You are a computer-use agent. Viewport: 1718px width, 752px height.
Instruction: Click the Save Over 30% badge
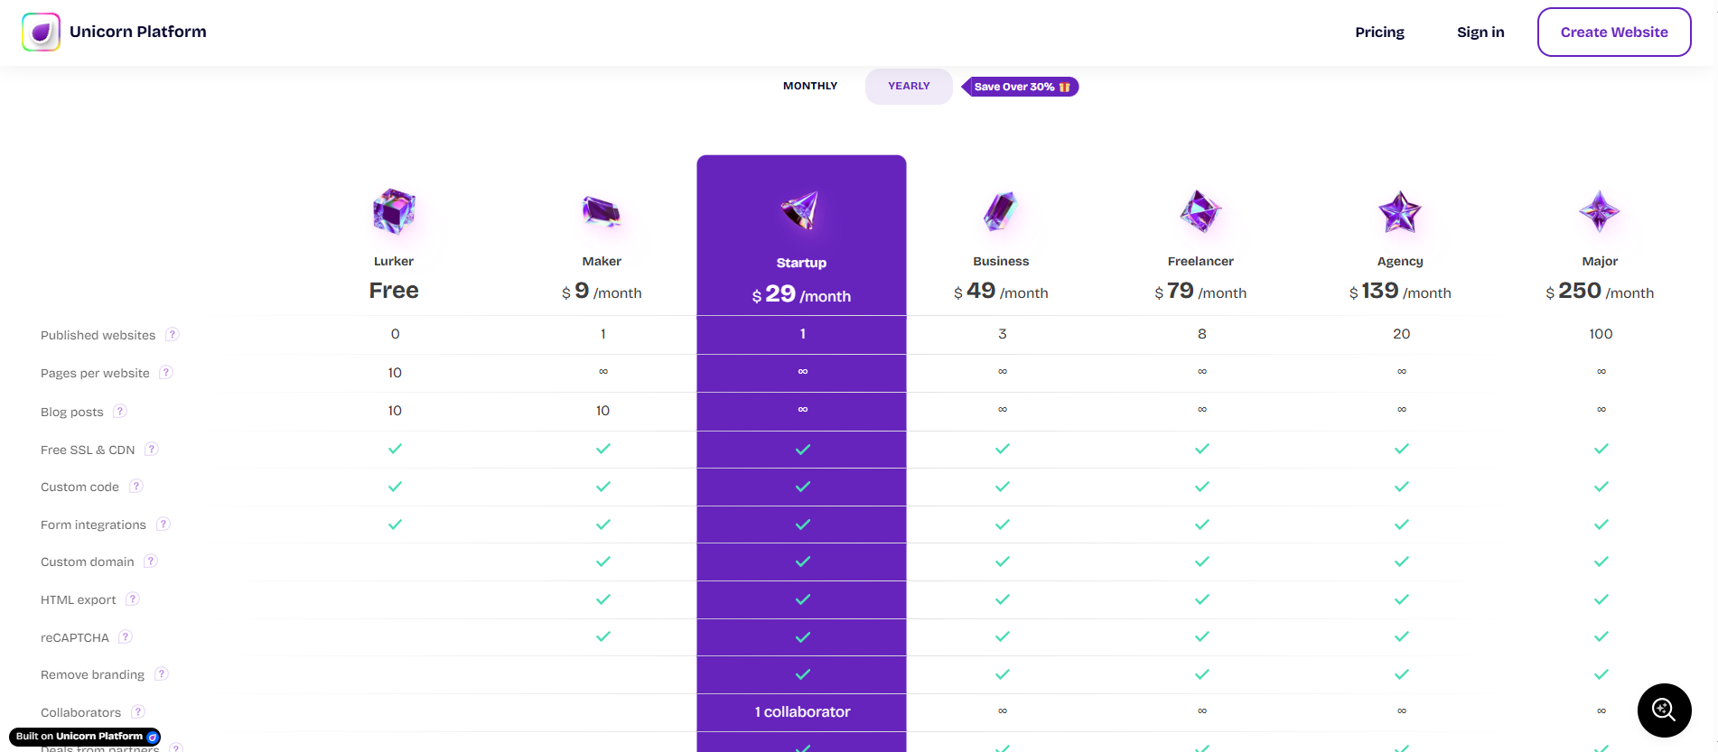pos(1021,87)
